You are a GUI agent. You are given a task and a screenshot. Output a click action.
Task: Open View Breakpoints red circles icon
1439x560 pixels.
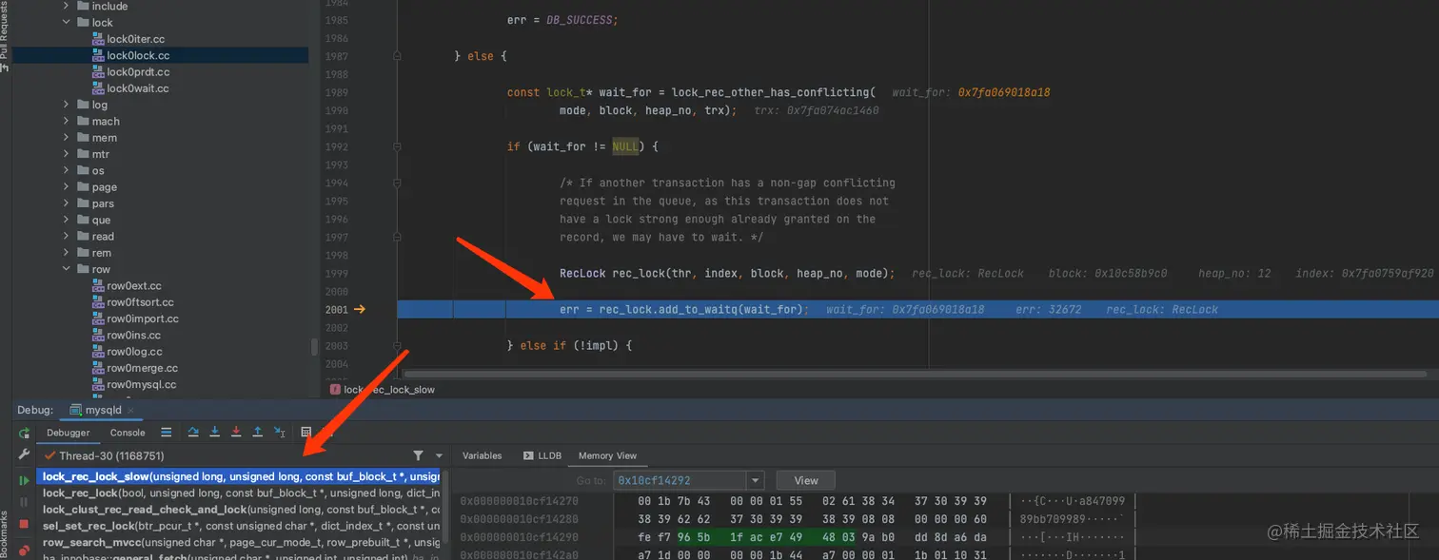pos(24,549)
